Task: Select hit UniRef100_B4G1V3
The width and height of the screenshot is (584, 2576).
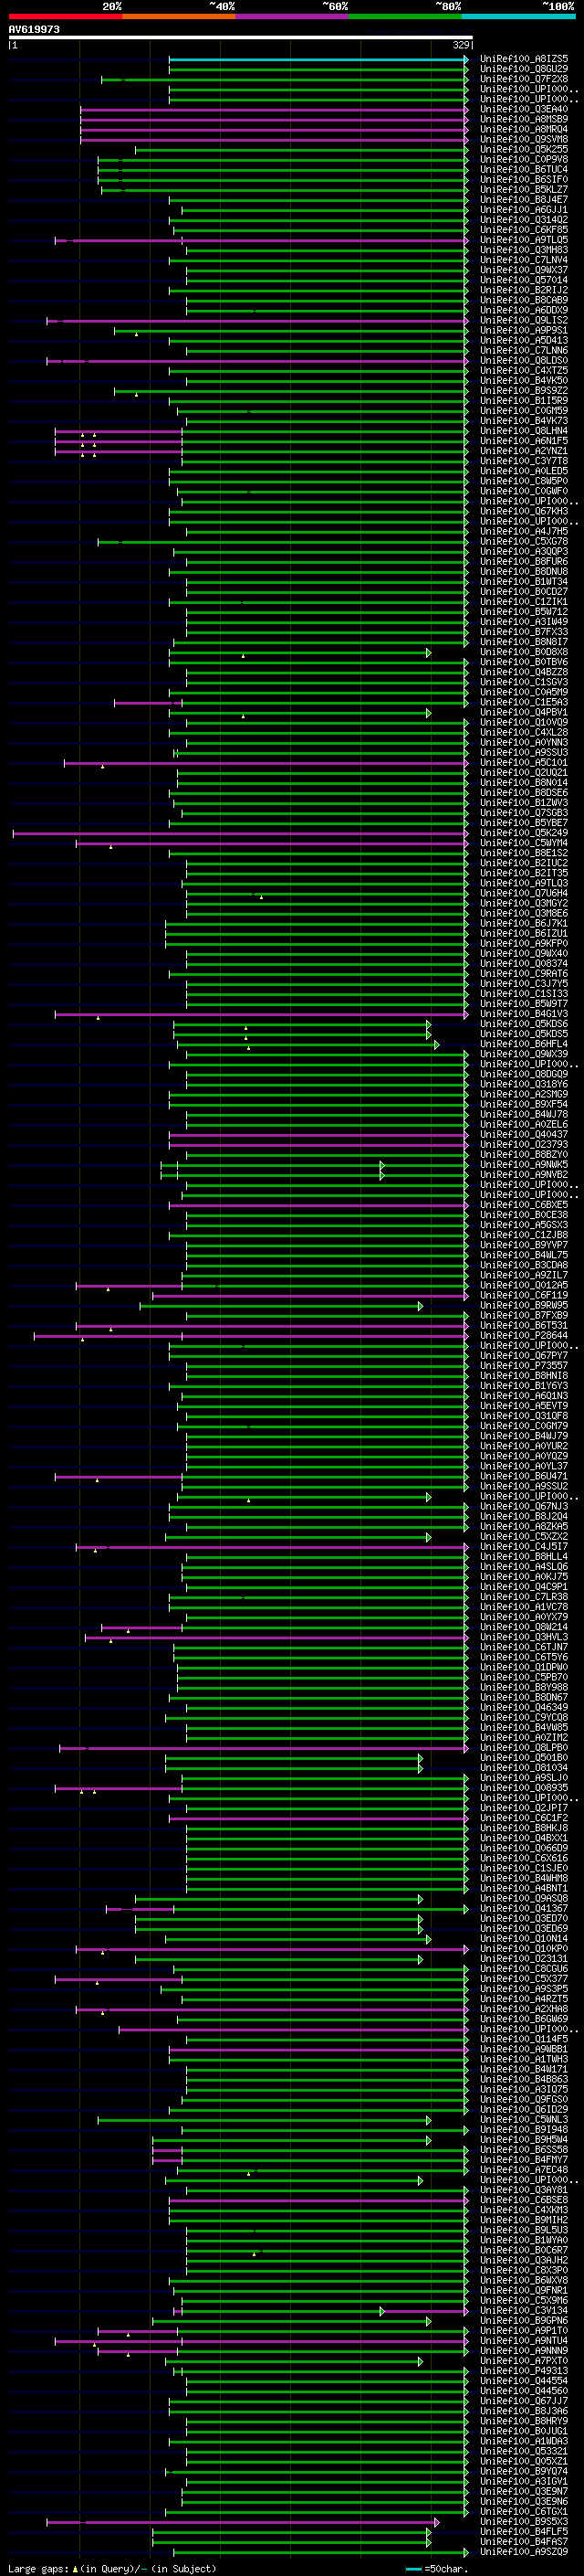Action: 524,1014
